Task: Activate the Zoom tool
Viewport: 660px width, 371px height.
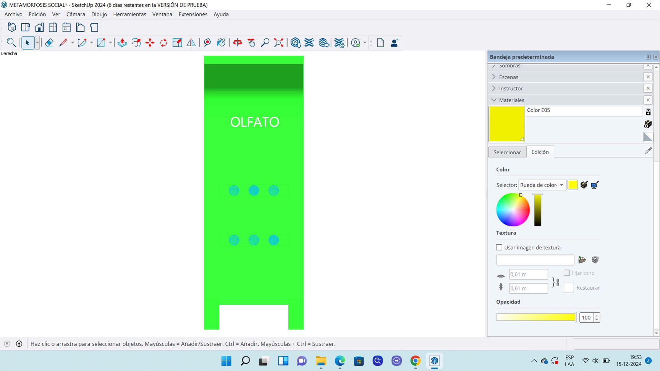Action: (265, 43)
